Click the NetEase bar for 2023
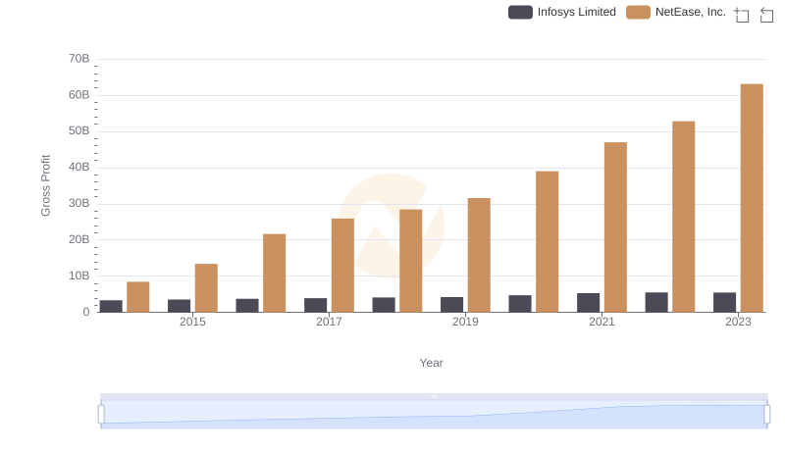This screenshot has height=452, width=785. 752,198
